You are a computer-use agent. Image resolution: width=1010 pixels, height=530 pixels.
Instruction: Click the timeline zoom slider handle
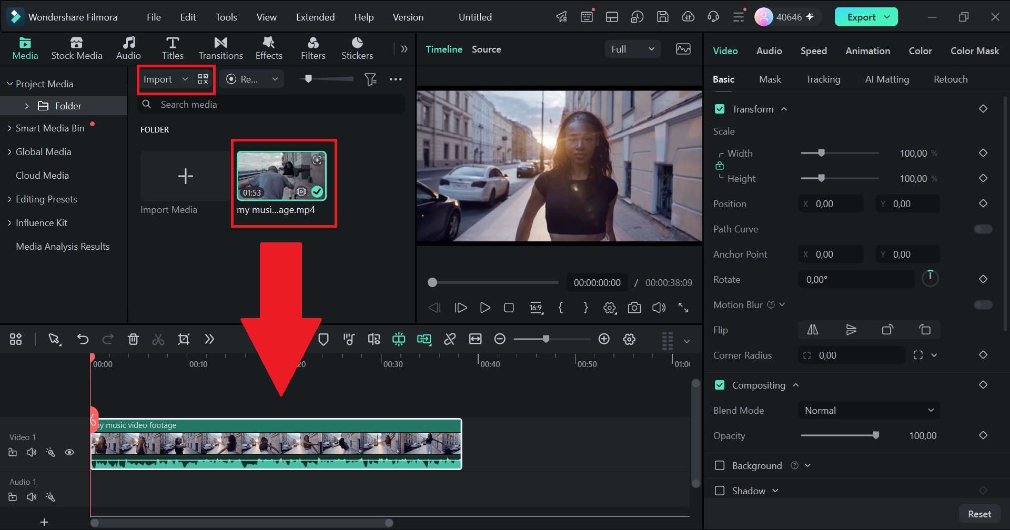(x=546, y=339)
